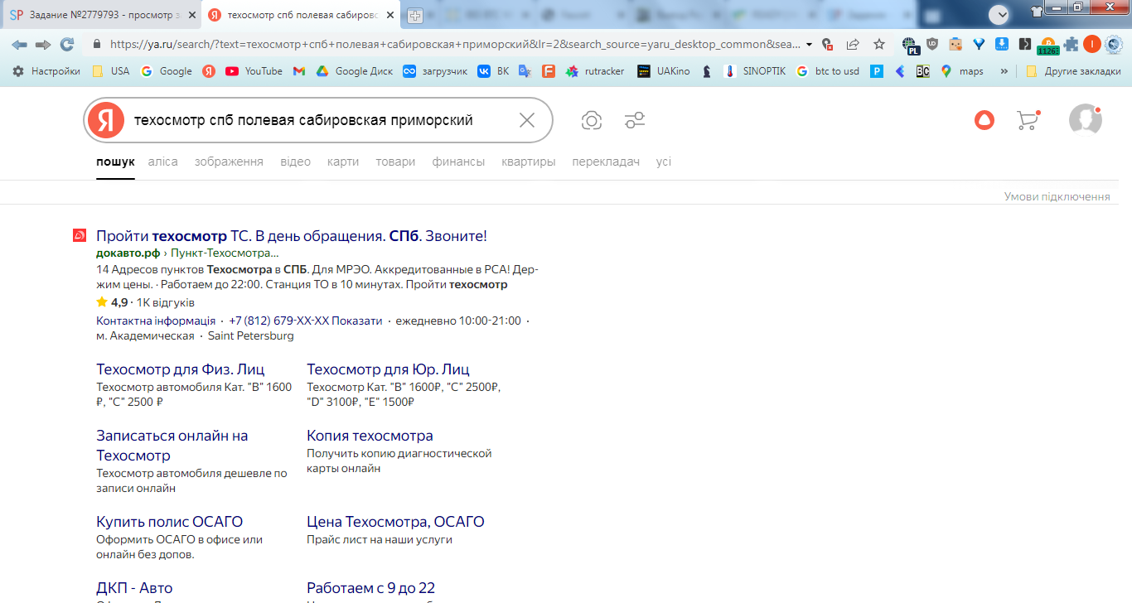Switch to the аліса tab
Screen dimensions: 1132x603
coord(163,162)
